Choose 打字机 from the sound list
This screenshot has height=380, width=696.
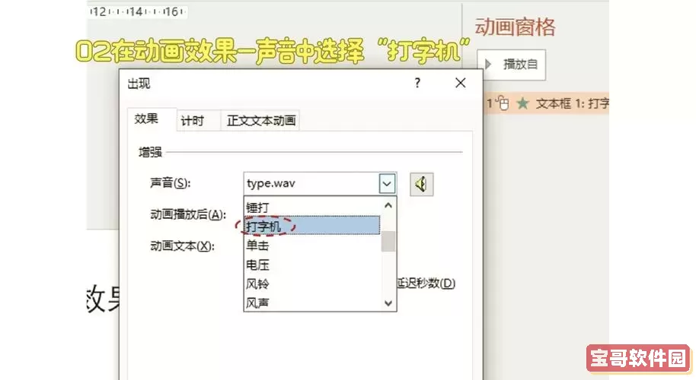[x=312, y=226]
